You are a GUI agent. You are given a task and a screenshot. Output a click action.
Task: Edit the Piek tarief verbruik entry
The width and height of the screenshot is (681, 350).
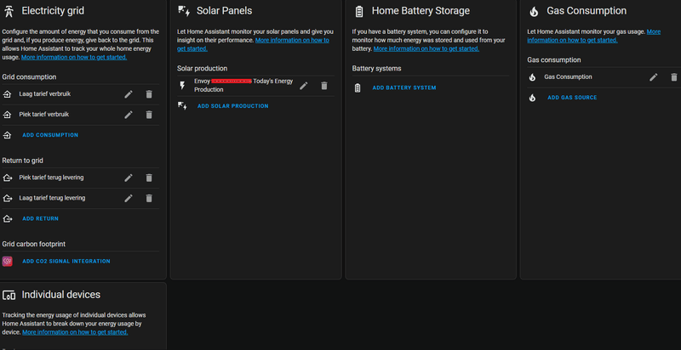129,114
